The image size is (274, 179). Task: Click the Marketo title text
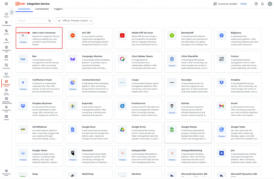pos(136,174)
